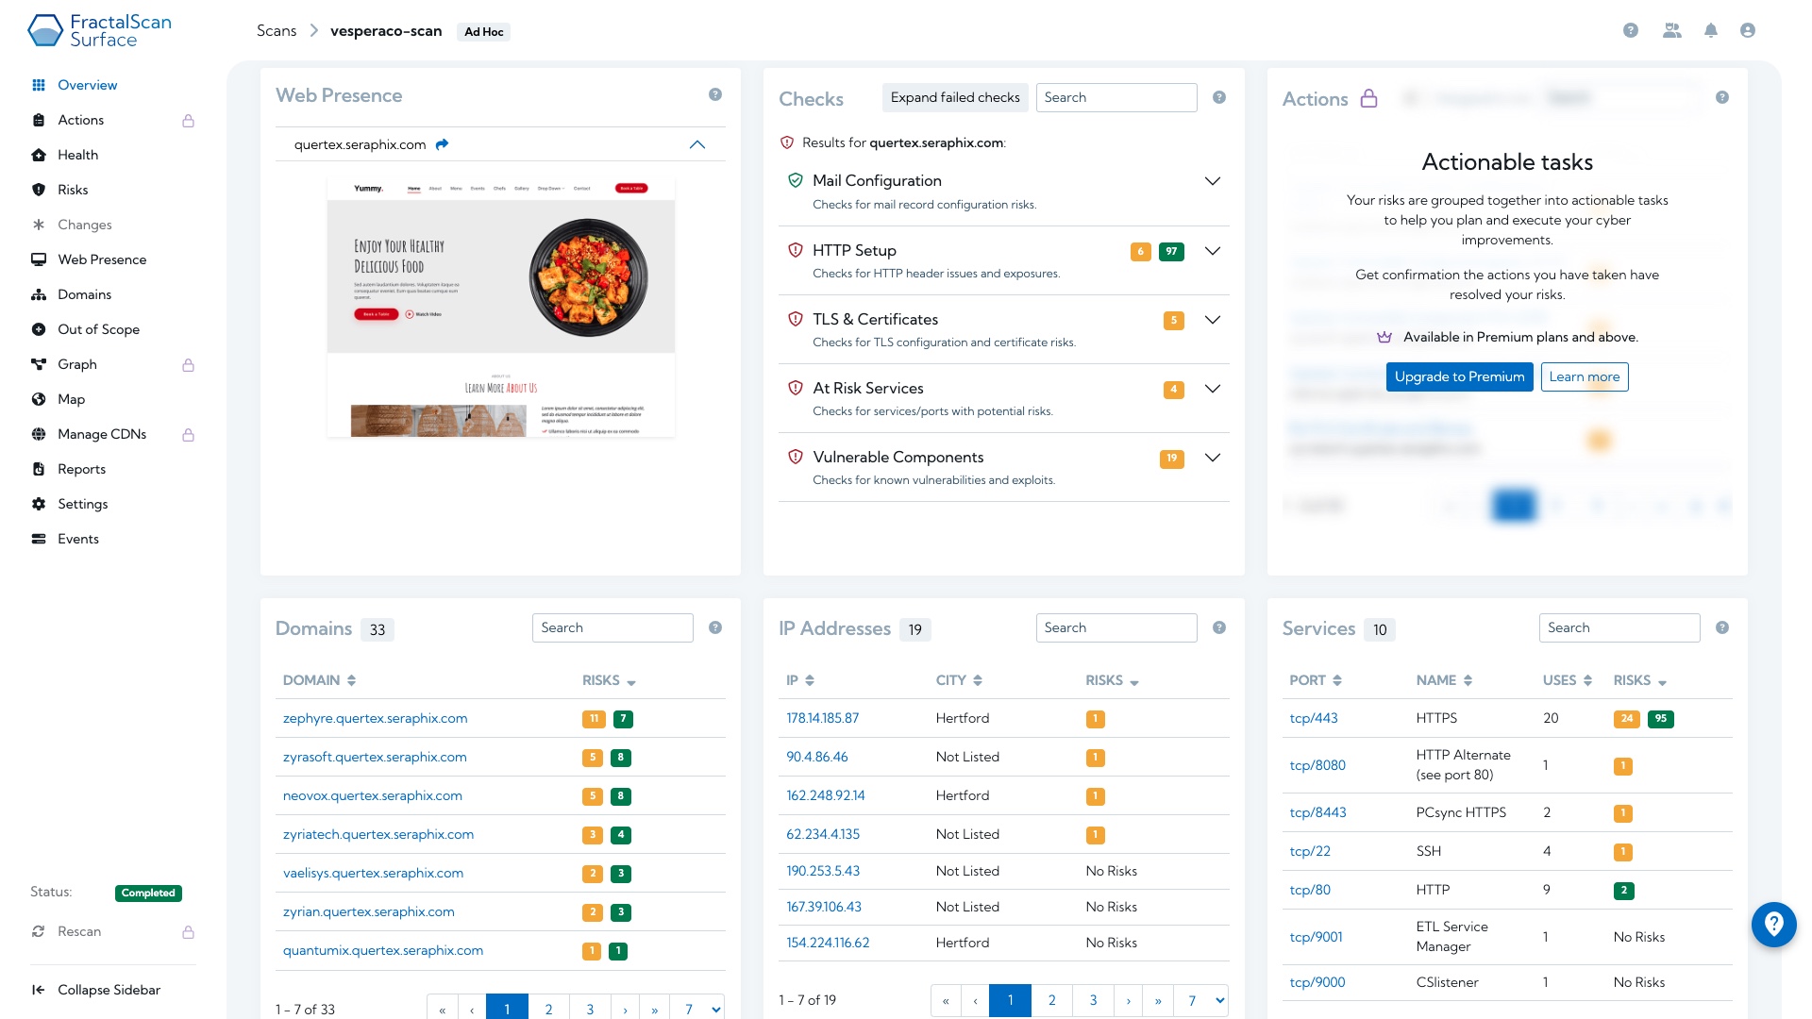Click the Collapse Sidebar arrow icon

(x=38, y=990)
